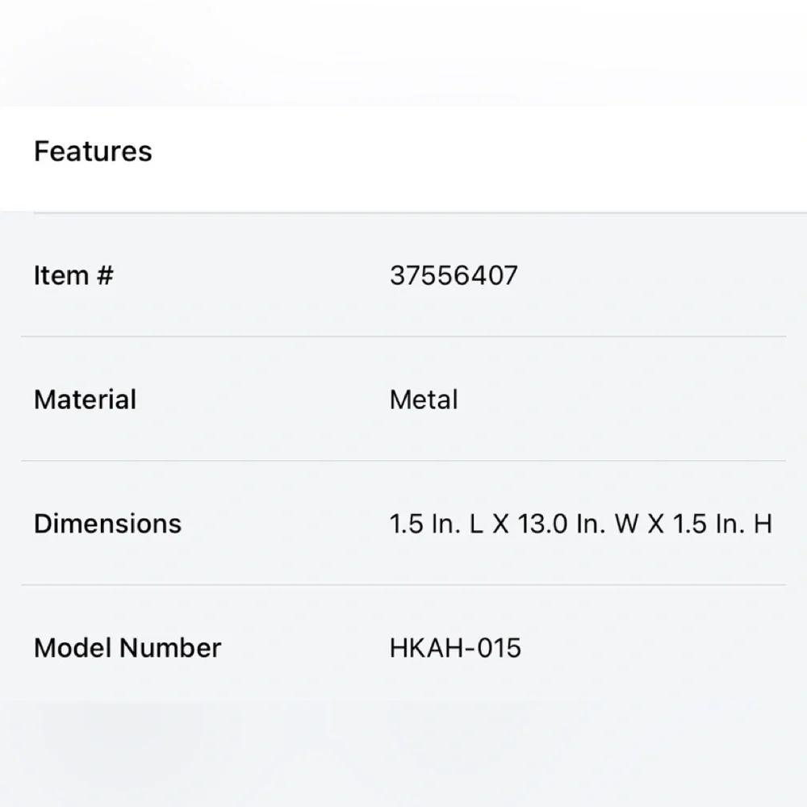Click the Metal material value

click(x=424, y=399)
